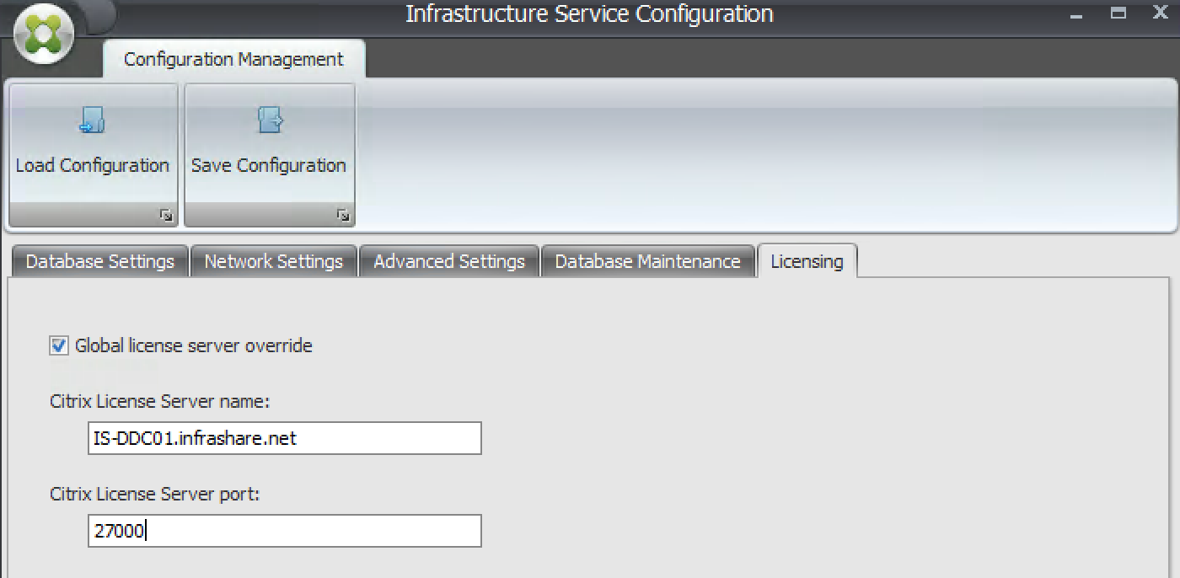Open the Network Settings tab
The height and width of the screenshot is (578, 1180).
pos(273,261)
